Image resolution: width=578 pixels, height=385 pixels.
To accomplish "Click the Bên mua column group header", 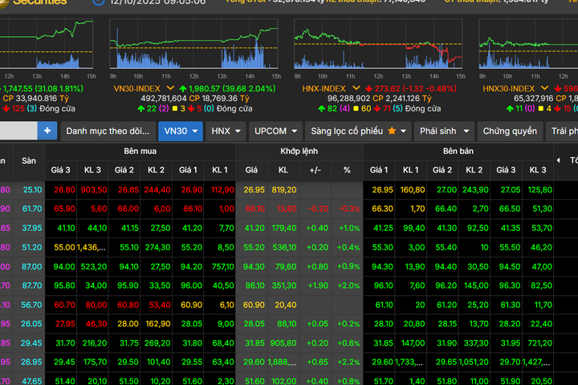I will click(140, 151).
